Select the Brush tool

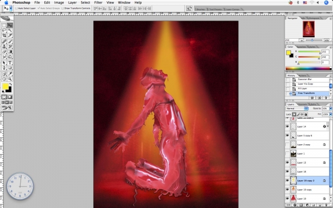coord(10,42)
